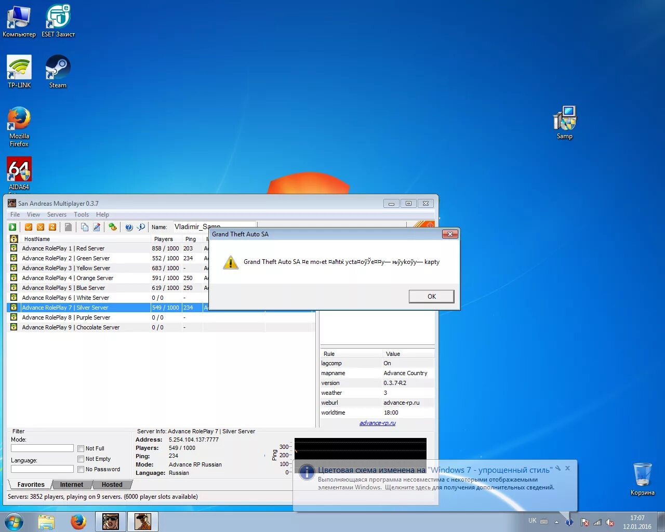Click the gray page icon in SA-MP toolbar
The width and height of the screenshot is (665, 532).
[x=68, y=227]
